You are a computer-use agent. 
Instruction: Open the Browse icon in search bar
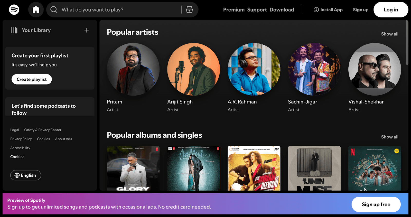[189, 10]
